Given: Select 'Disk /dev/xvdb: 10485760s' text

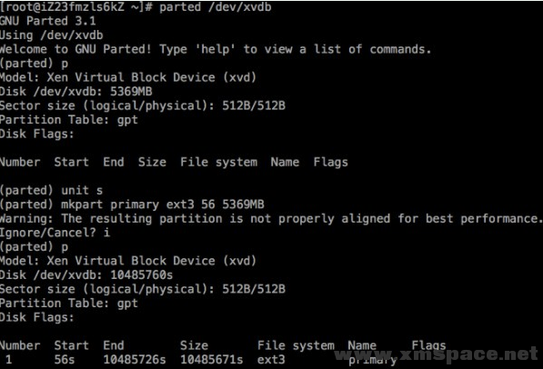Looking at the screenshot, I should tap(86, 275).
